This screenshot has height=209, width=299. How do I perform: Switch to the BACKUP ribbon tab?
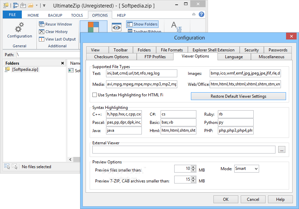pyautogui.click(x=55, y=15)
